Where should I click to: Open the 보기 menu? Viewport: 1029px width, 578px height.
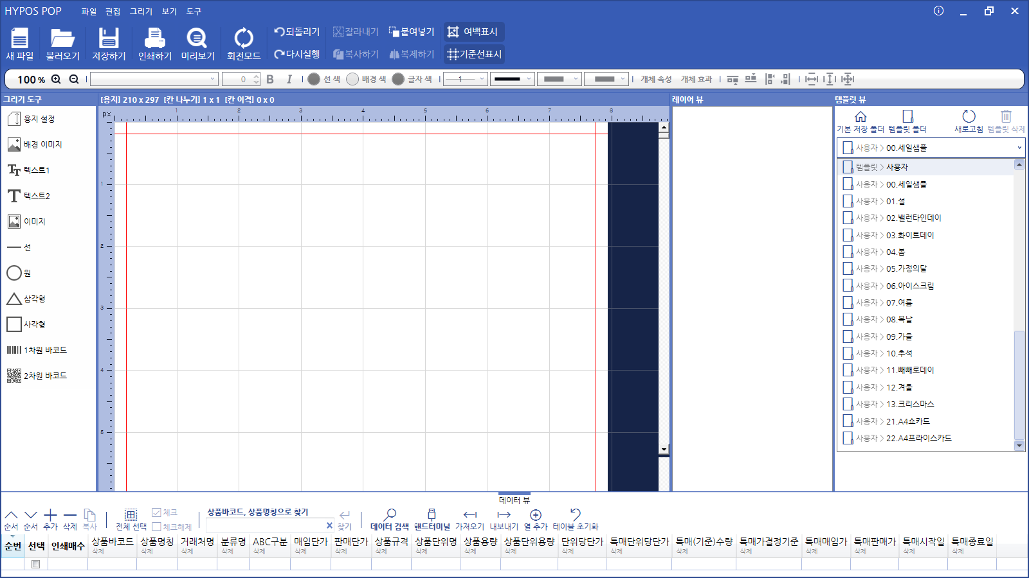169,12
